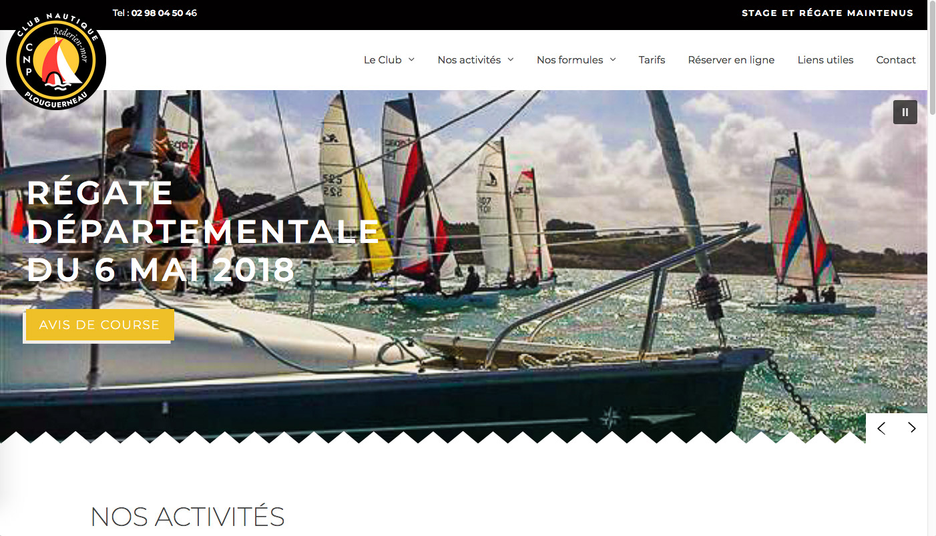Click the Avis de course button
936x536 pixels.
point(99,325)
